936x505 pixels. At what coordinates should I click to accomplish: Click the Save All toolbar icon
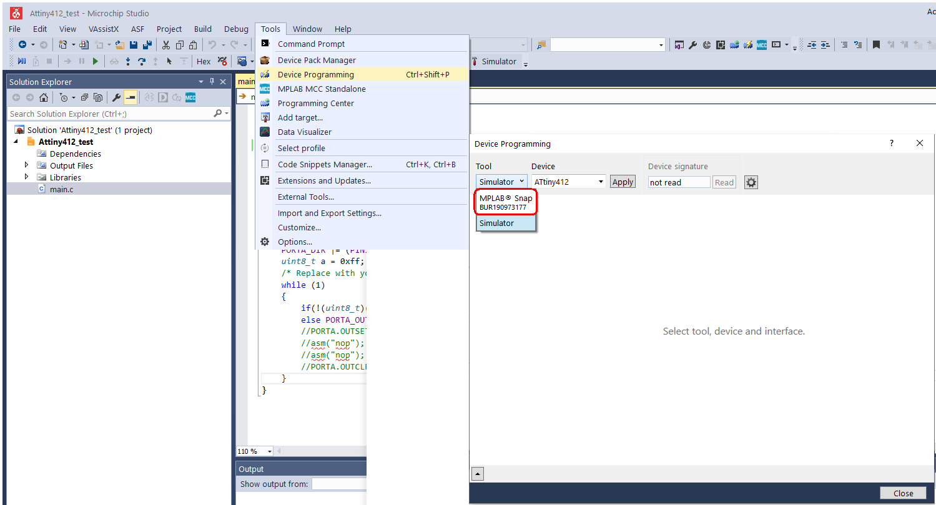[x=147, y=45]
